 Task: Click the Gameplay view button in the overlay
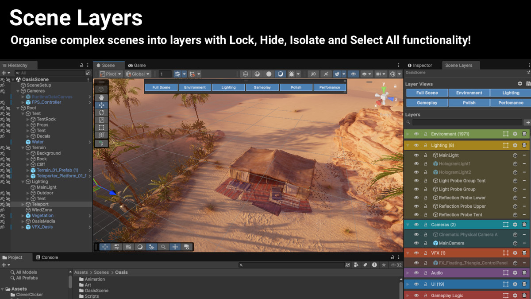(262, 87)
